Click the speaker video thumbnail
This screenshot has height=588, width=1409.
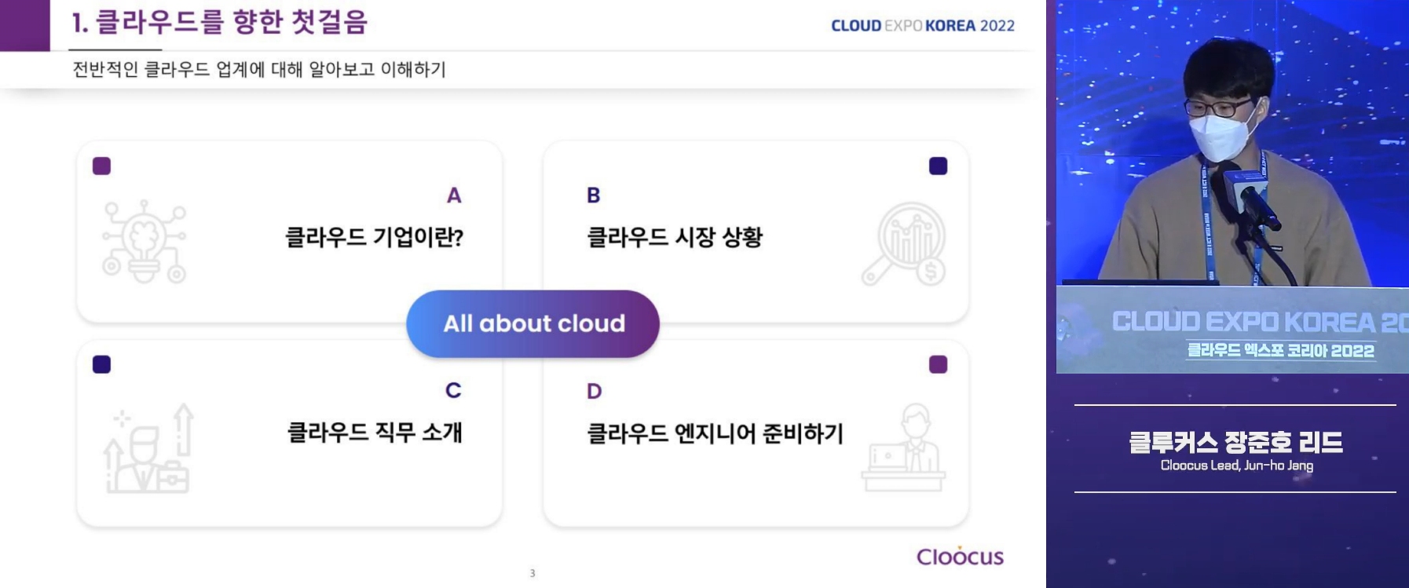click(1232, 187)
